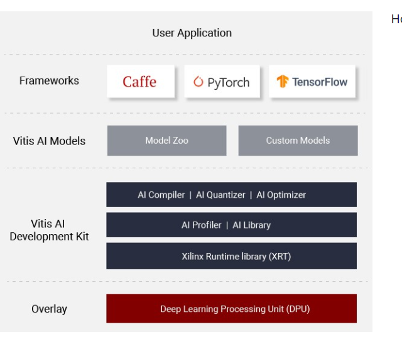The width and height of the screenshot is (402, 349).
Task: Select AI Optimizer in the toolkit bar
Action: (x=281, y=195)
